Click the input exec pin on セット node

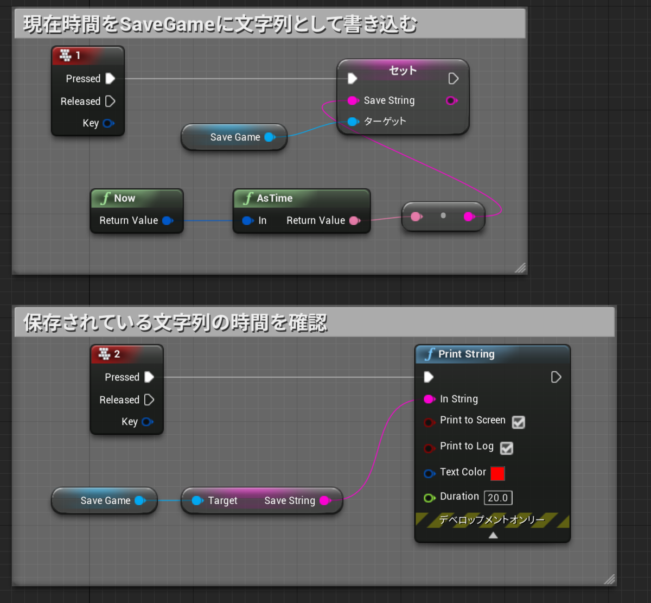(353, 79)
